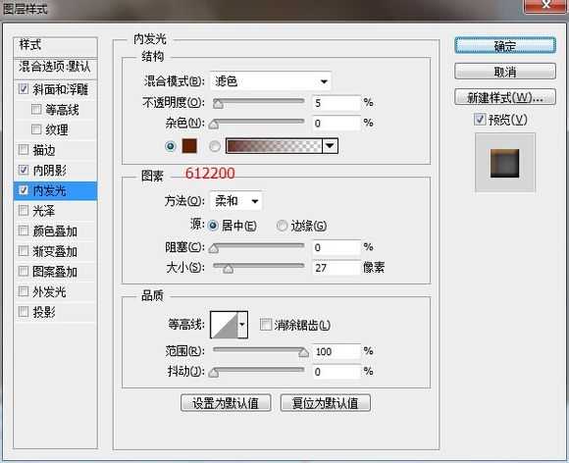The height and width of the screenshot is (463, 569).
Task: Toggle the 斜面和浮雕 checkbox
Action: 24,89
